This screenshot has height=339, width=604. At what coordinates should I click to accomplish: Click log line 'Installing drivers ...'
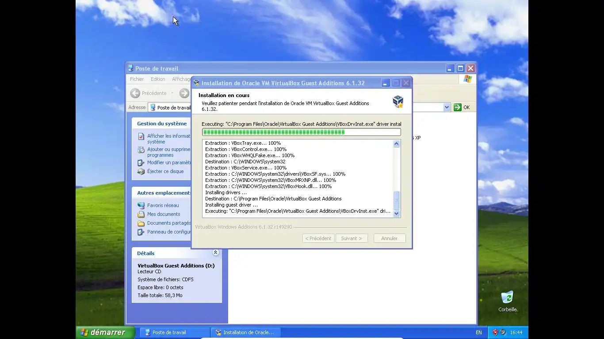[x=226, y=192]
